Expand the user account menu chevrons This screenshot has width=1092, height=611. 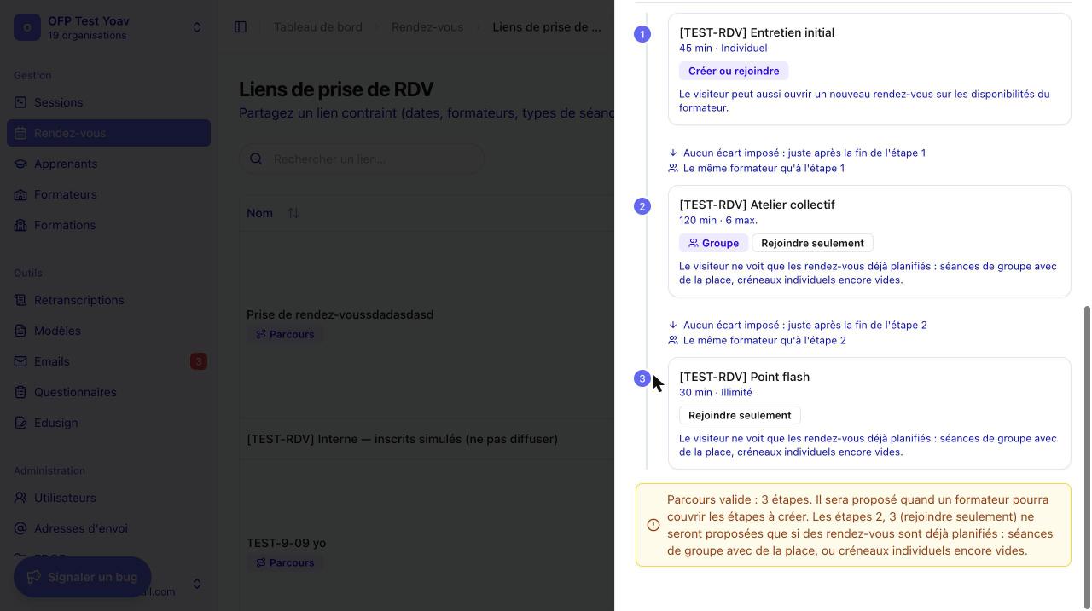click(197, 584)
